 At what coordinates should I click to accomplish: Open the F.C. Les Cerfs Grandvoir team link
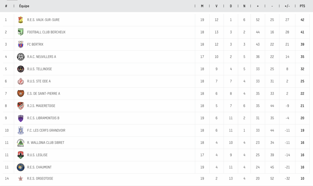pos(46,130)
